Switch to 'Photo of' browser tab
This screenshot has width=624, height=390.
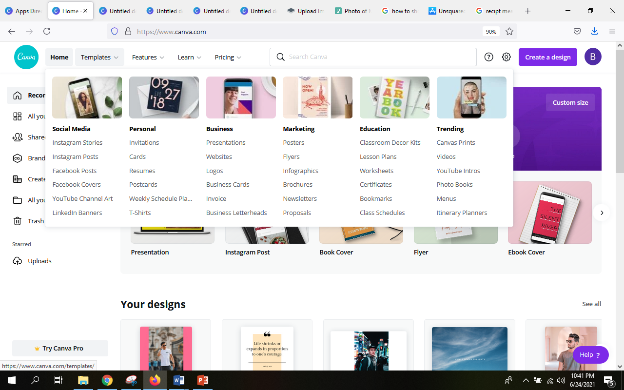pos(353,11)
